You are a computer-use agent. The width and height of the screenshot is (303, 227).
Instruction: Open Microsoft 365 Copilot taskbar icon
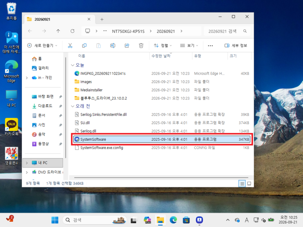click(147, 220)
